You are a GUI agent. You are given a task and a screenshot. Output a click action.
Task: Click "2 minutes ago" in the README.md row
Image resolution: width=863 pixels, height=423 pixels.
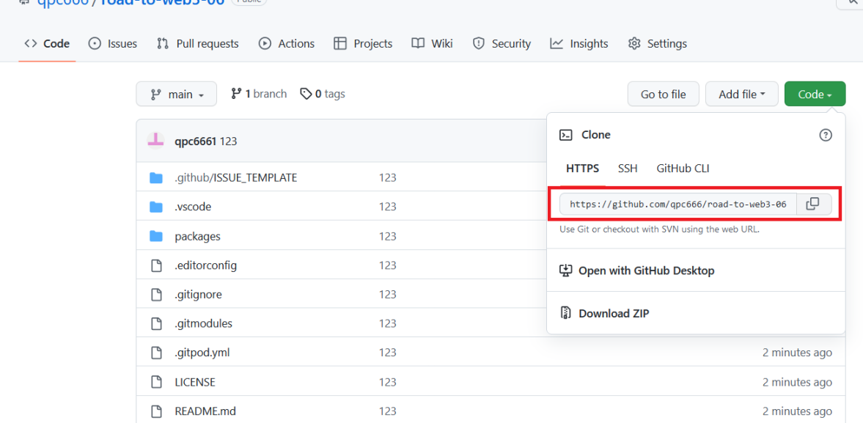[797, 411]
